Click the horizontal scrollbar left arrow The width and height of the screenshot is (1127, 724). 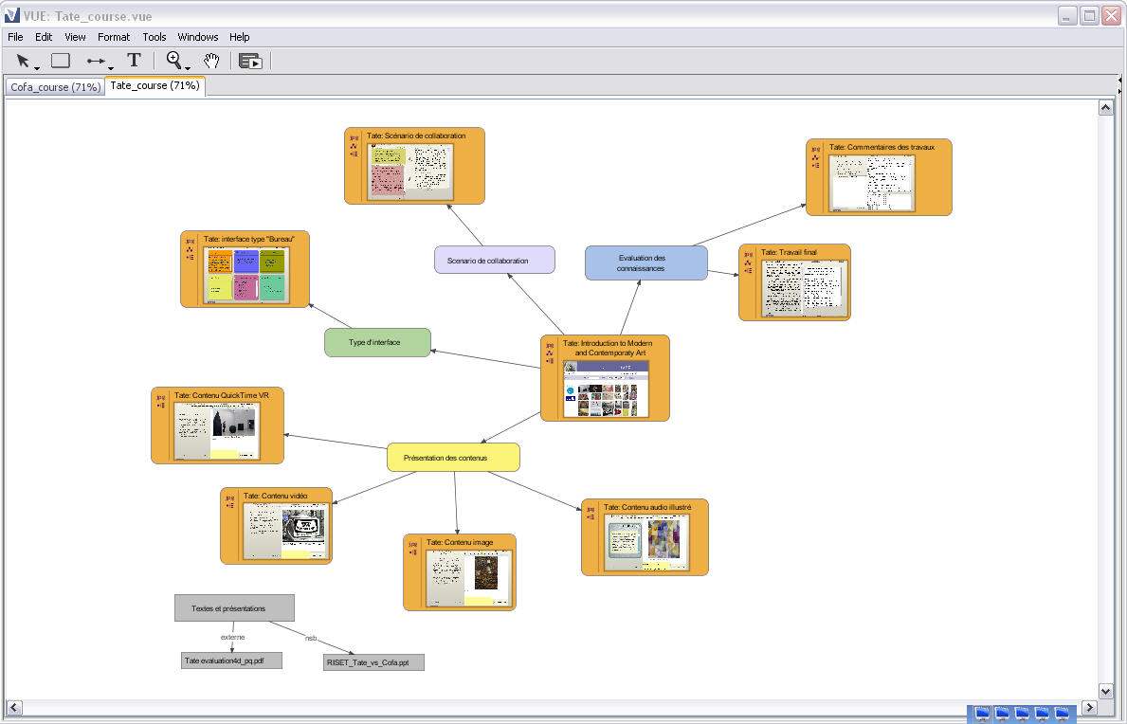tap(15, 707)
